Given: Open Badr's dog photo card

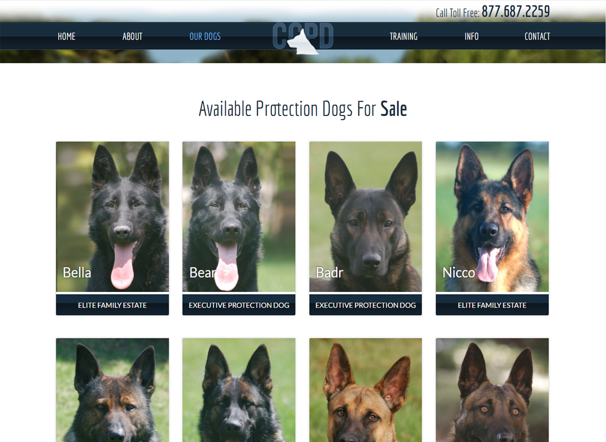Looking at the screenshot, I should [366, 216].
